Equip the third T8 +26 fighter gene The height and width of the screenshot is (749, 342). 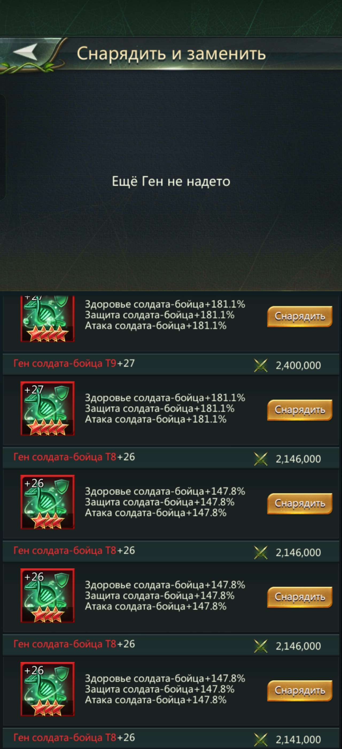click(x=300, y=691)
